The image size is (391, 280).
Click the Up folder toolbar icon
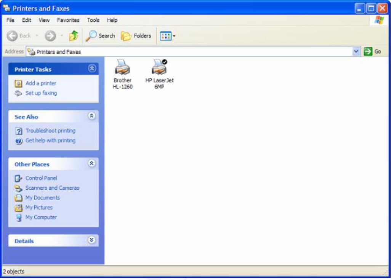(74, 36)
